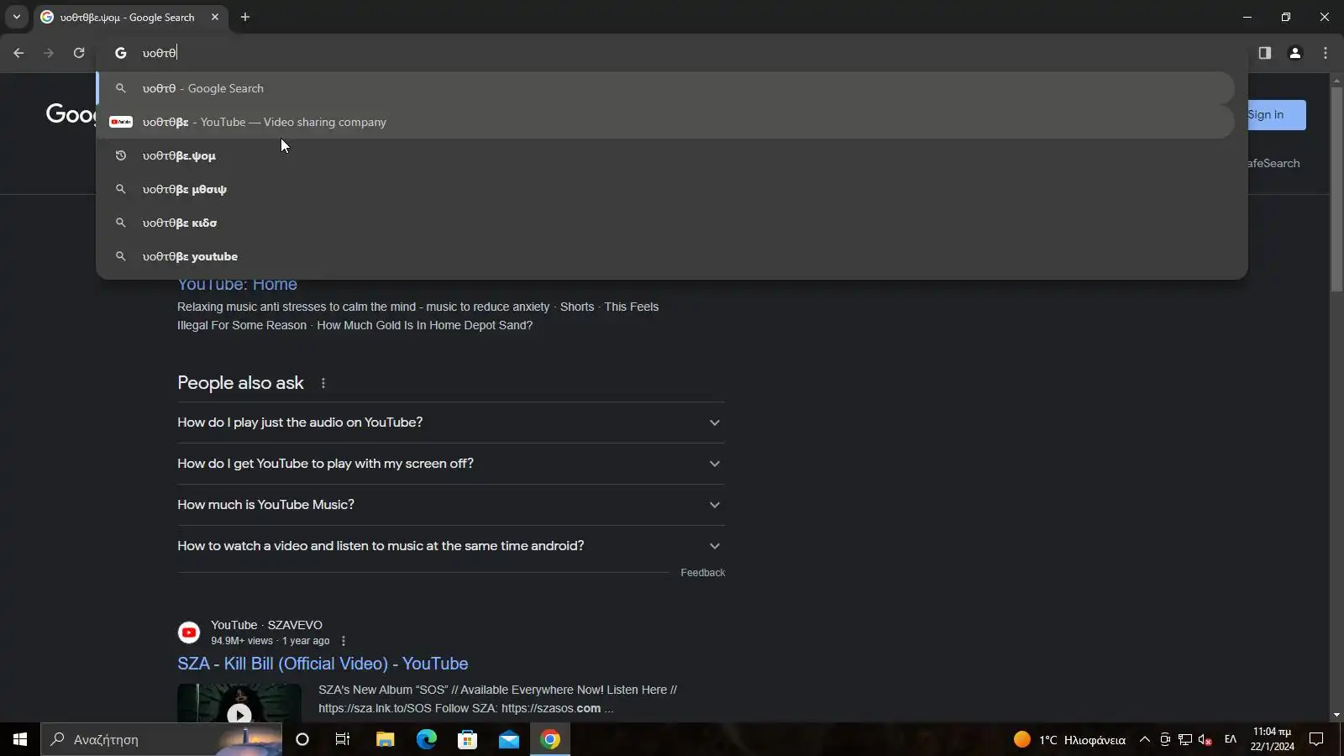Open 'SZA - Kill Bill (Official Video)' link

pyautogui.click(x=323, y=664)
